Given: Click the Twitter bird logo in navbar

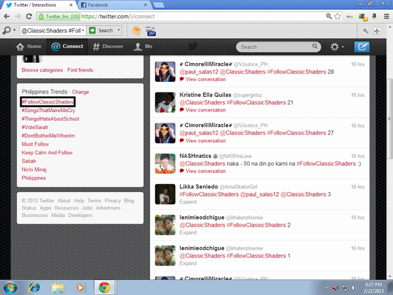Looking at the screenshot, I should click(x=193, y=47).
